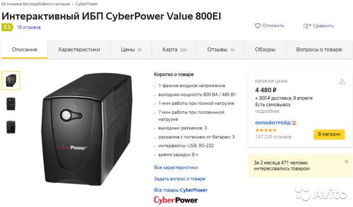Click the badge icon next to ОНЛАЙНТРЕЙД

(x=293, y=123)
